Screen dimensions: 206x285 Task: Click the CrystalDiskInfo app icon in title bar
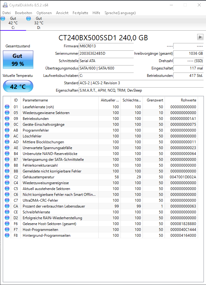[x=5, y=5]
